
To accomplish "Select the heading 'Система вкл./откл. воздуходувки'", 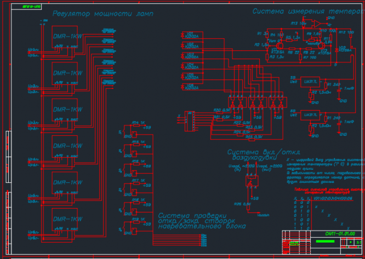I will 264,155.
